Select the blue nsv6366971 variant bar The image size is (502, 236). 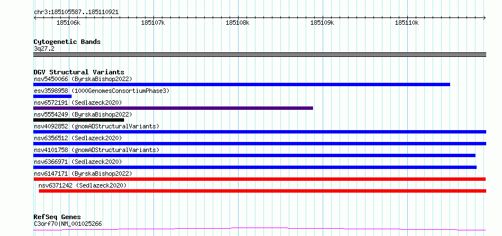click(x=255, y=167)
